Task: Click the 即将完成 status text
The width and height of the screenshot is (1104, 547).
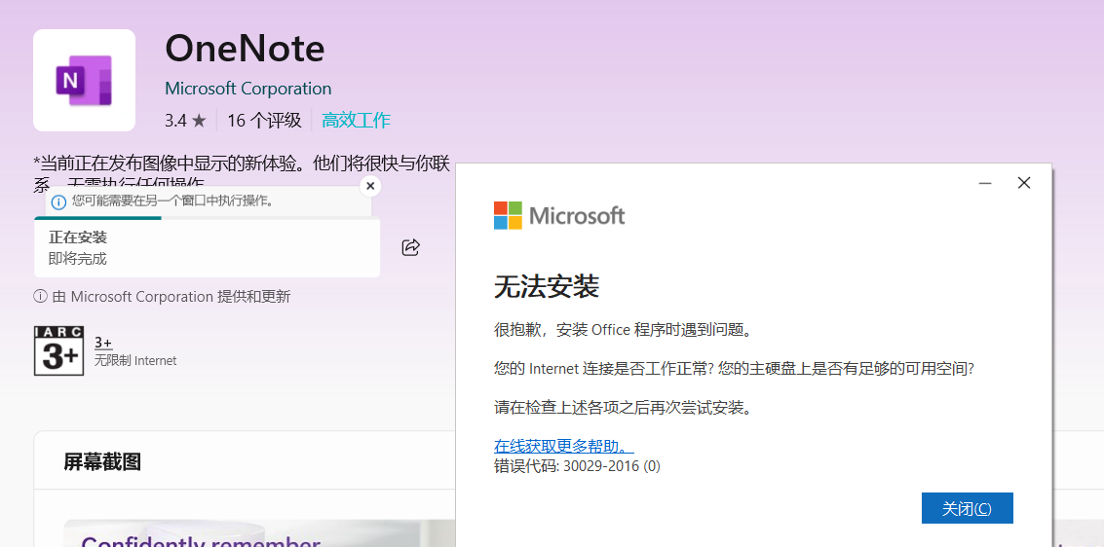Action: 77,258
